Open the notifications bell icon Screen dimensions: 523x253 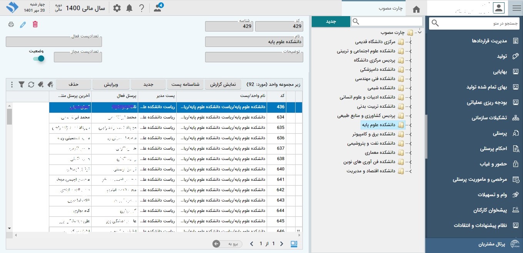coord(129,8)
